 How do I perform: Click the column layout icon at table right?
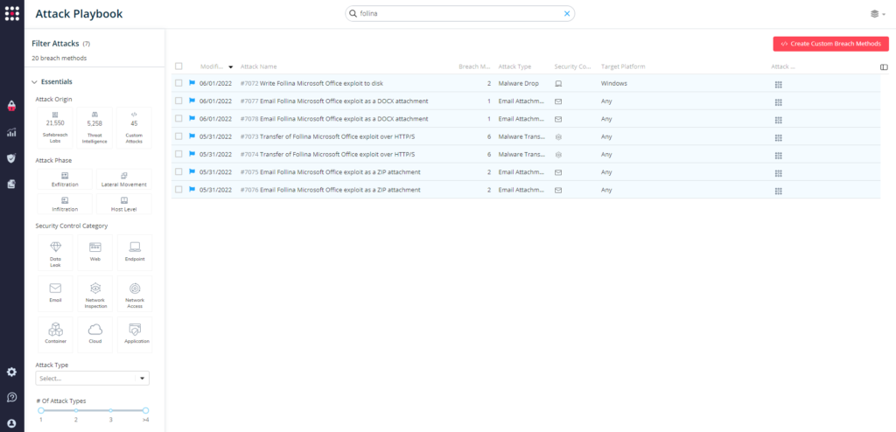[x=883, y=66]
